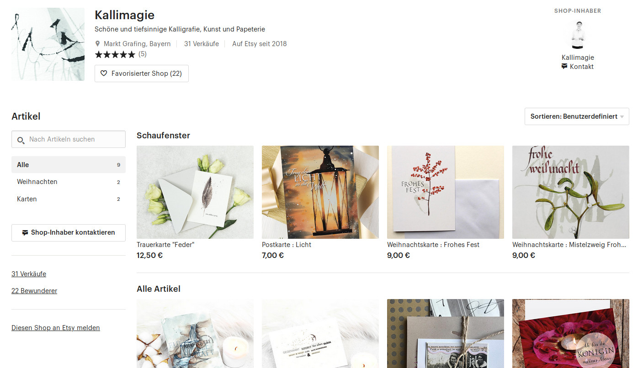Select the Alle category filter

pos(69,165)
